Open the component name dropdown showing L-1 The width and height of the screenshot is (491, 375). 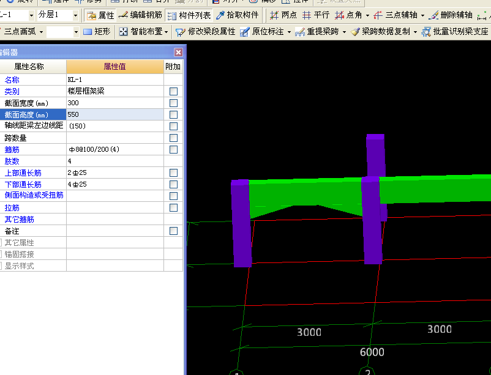pos(31,15)
